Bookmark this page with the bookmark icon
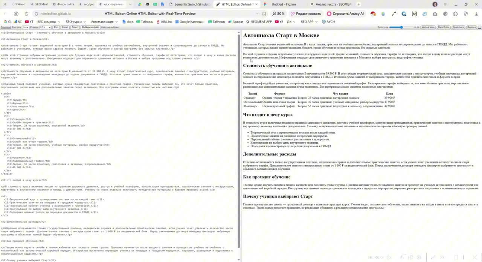The height and width of the screenshot is (262, 482). (264, 14)
